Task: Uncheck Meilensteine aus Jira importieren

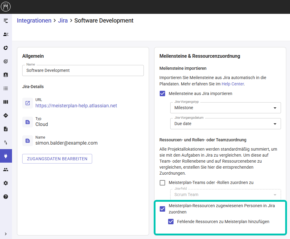Action: coord(162,93)
